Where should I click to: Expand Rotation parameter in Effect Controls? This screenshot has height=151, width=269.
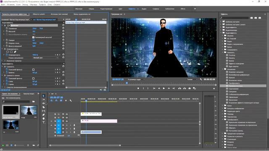tap(4, 40)
